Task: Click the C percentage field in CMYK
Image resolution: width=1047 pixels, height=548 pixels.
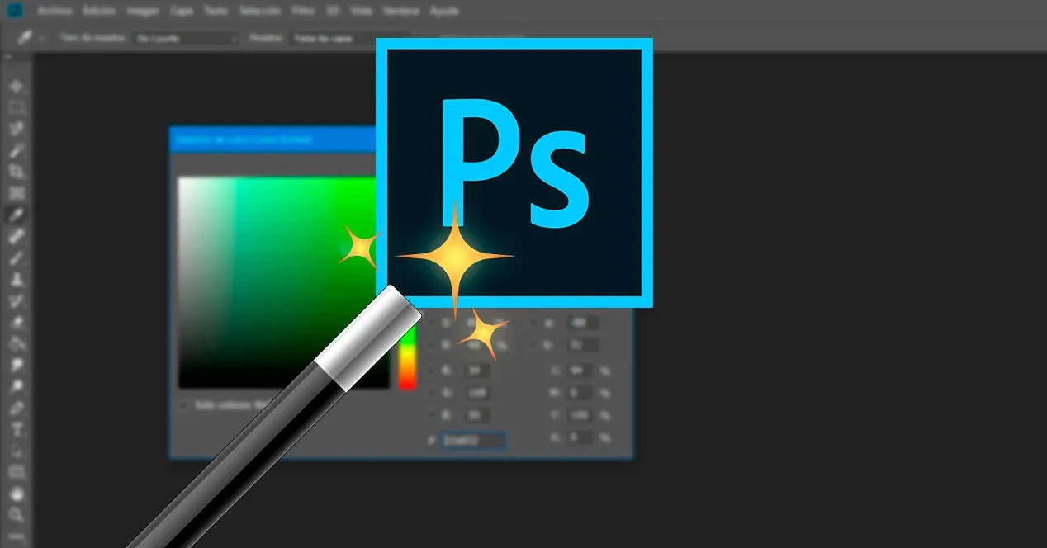Action: 580,371
